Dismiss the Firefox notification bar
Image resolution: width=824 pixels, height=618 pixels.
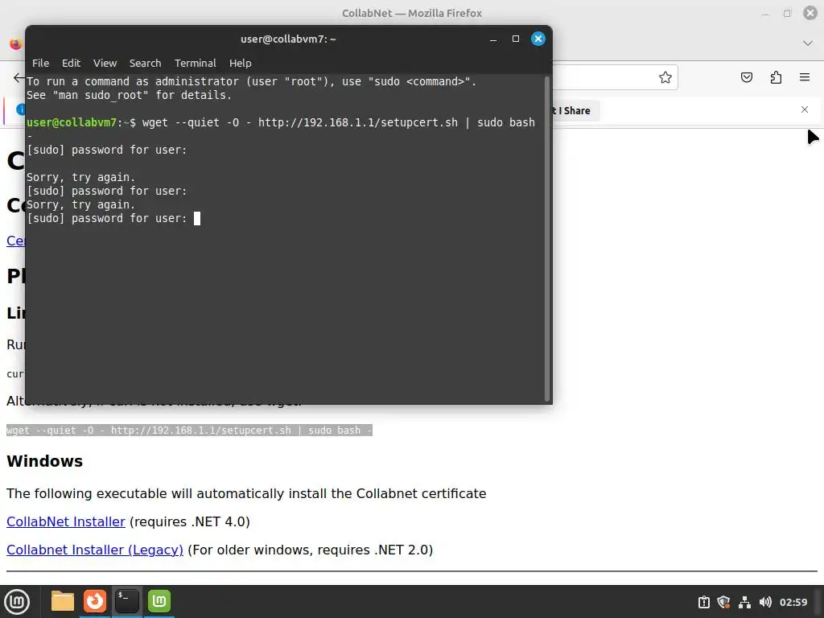coord(805,109)
